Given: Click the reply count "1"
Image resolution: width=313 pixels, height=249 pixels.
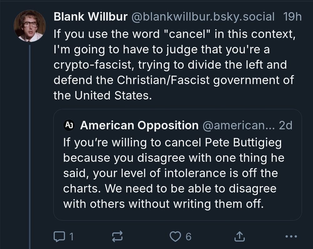Looking at the screenshot, I should point(71,236).
